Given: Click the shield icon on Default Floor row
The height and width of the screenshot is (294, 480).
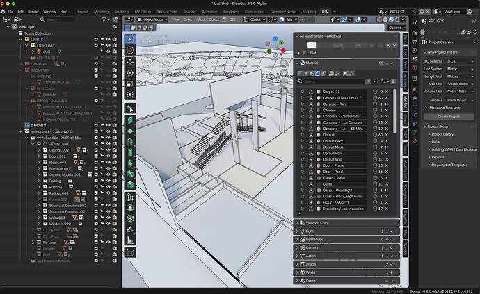Looking at the screenshot, I should pos(375,141).
